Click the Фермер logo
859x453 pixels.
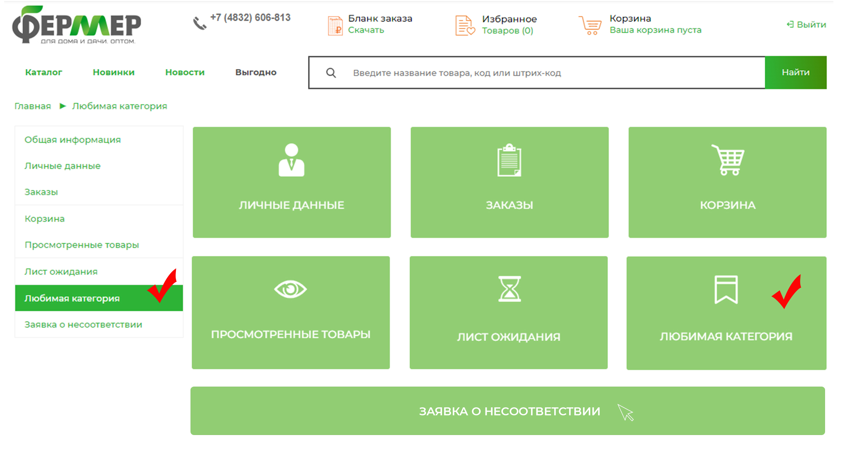click(x=77, y=25)
